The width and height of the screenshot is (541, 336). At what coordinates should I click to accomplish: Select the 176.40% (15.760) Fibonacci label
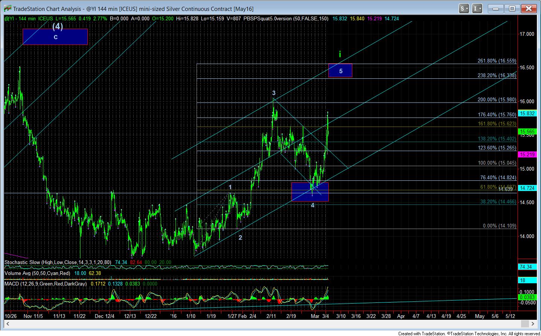click(497, 115)
